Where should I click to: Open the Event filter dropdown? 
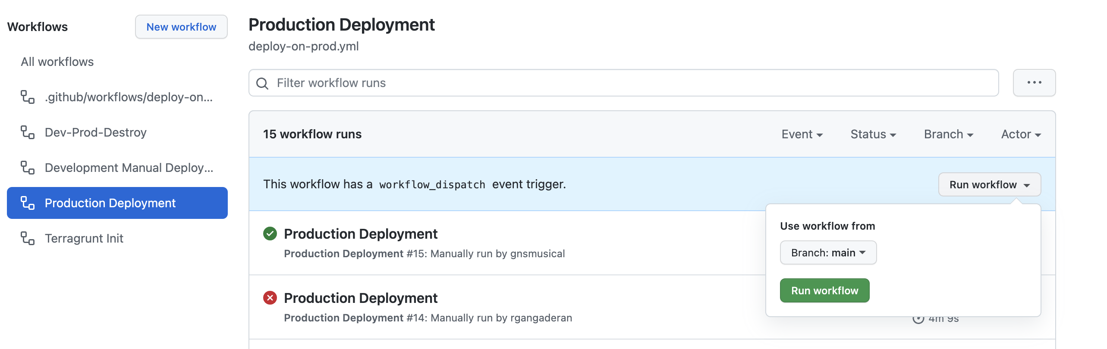click(x=801, y=134)
